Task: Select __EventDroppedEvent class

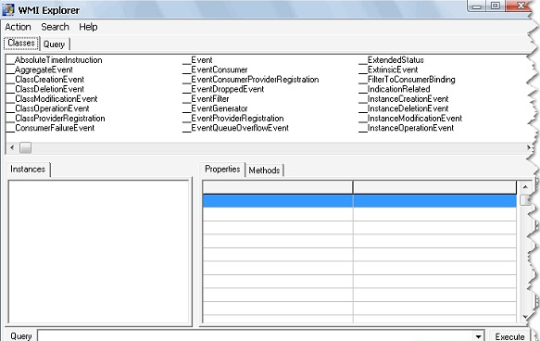Action: click(x=223, y=89)
